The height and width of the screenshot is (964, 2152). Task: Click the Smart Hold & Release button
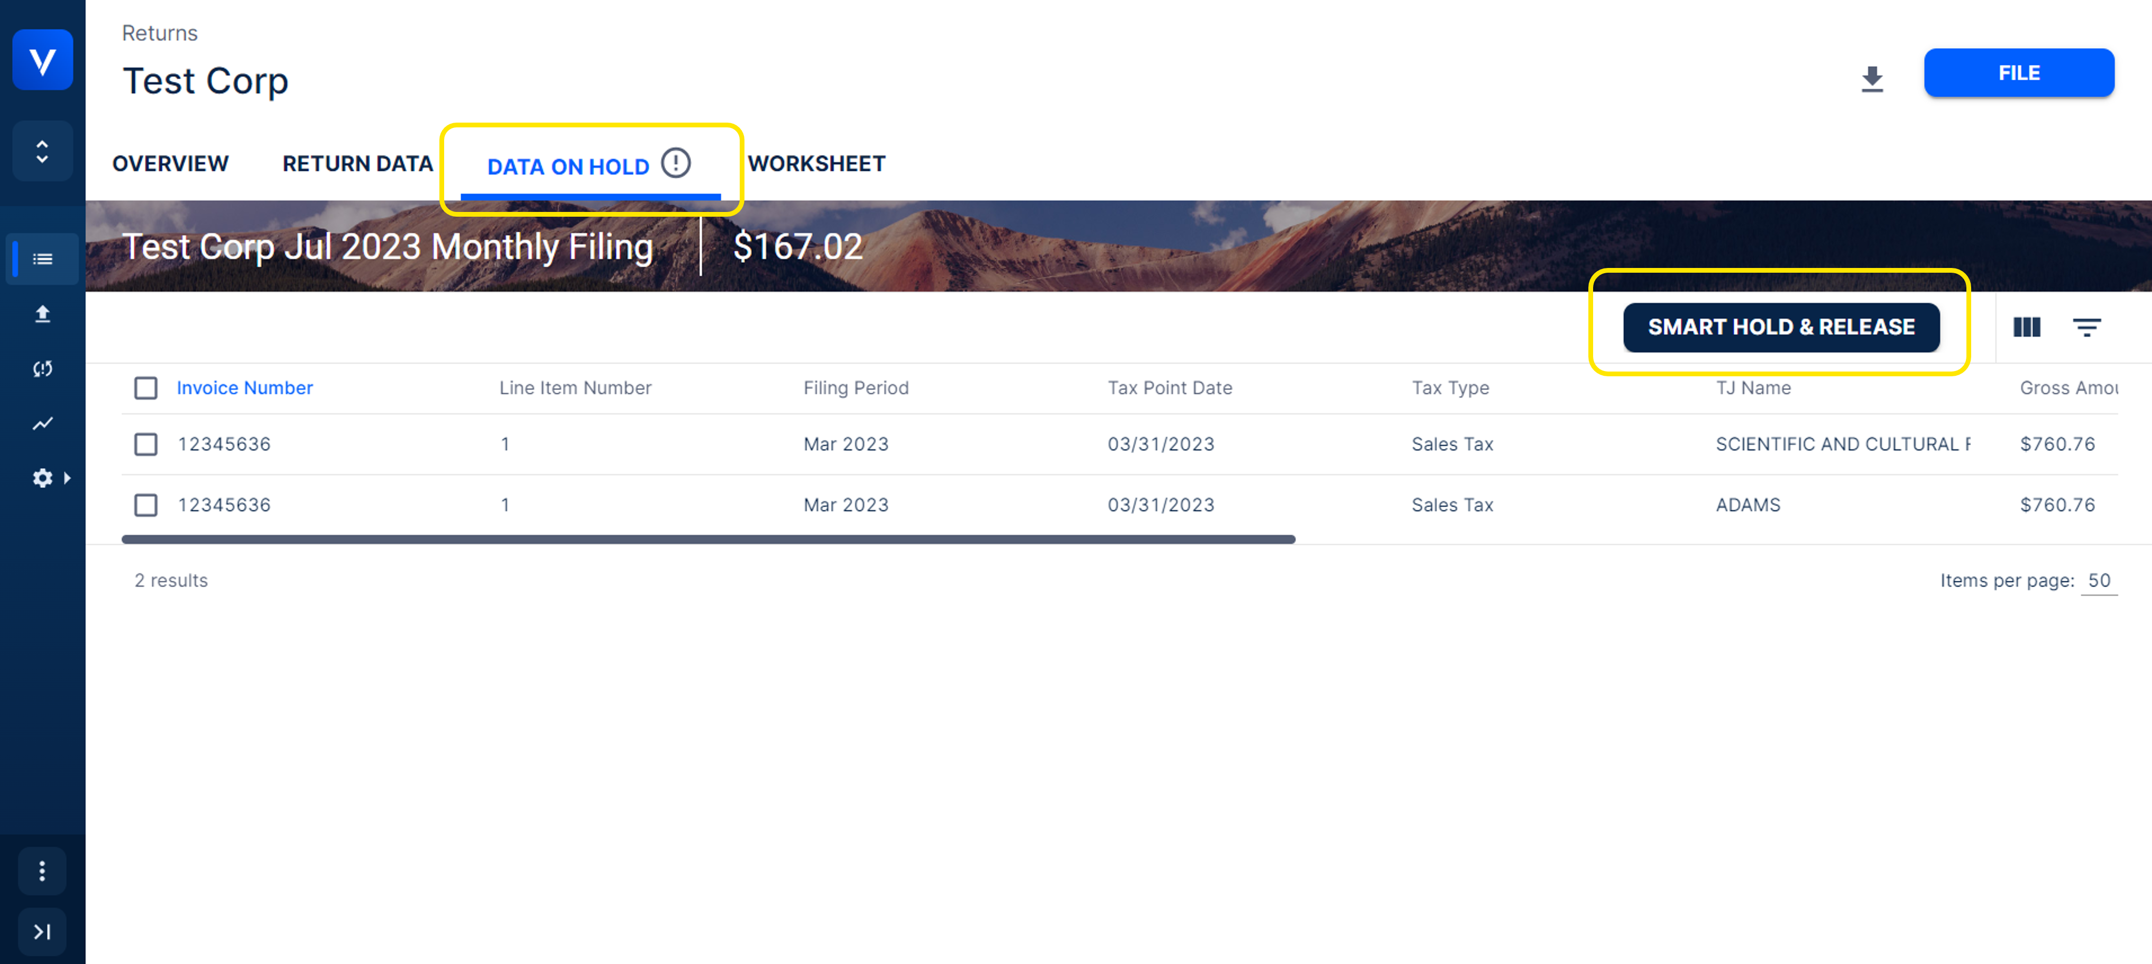(1780, 328)
